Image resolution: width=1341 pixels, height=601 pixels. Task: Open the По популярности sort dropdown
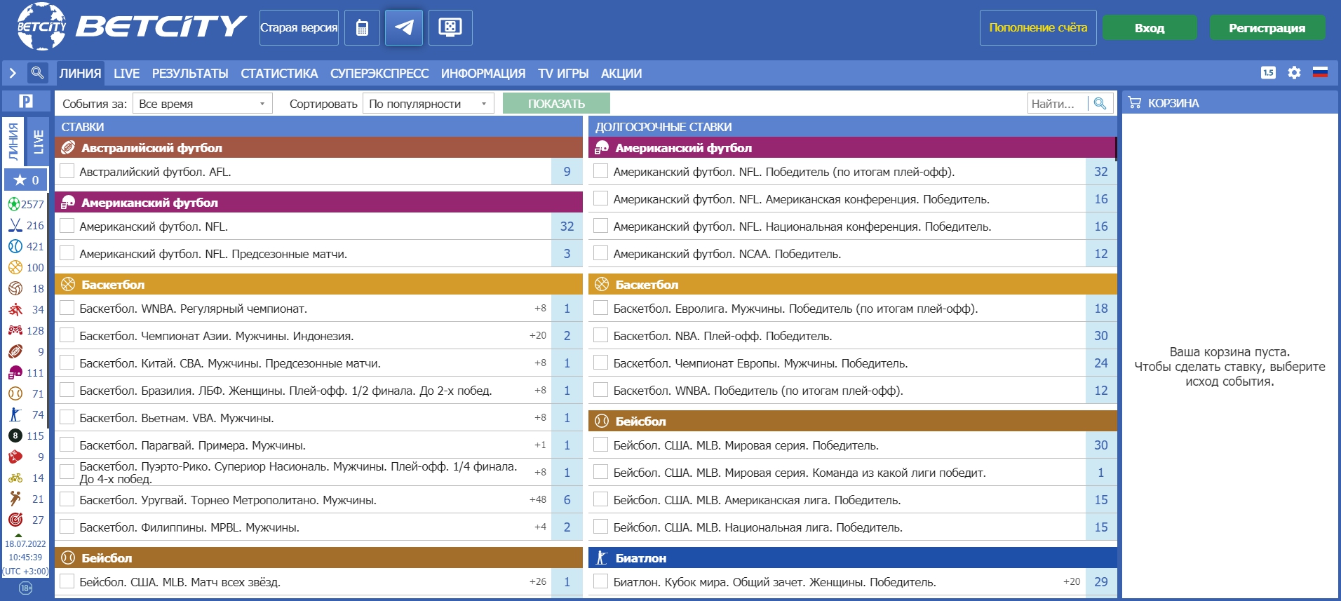click(x=428, y=104)
